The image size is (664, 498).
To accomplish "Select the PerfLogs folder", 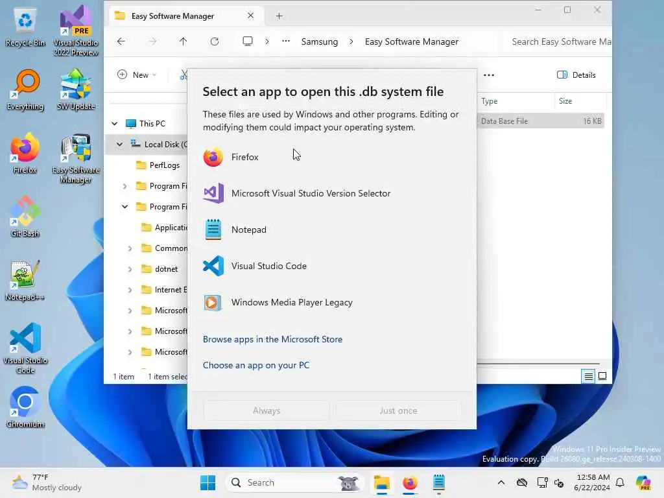I will tap(164, 165).
